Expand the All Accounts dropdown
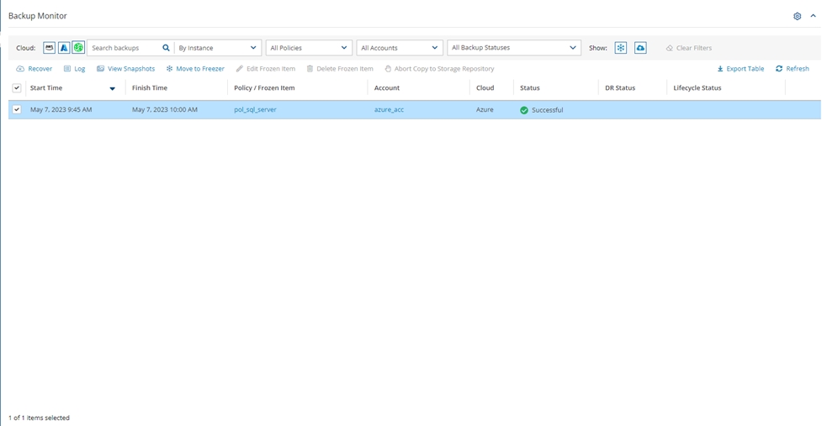The image size is (822, 426). (400, 48)
